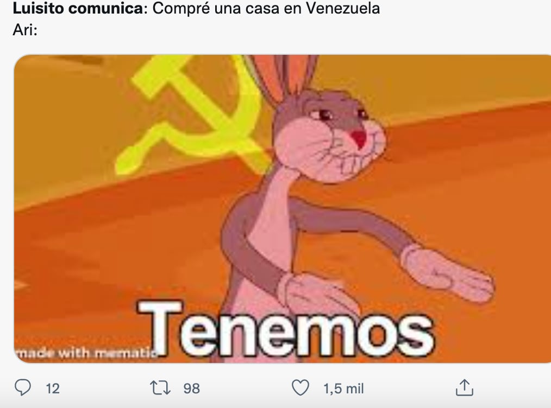Click the reply count 12

coord(53,388)
